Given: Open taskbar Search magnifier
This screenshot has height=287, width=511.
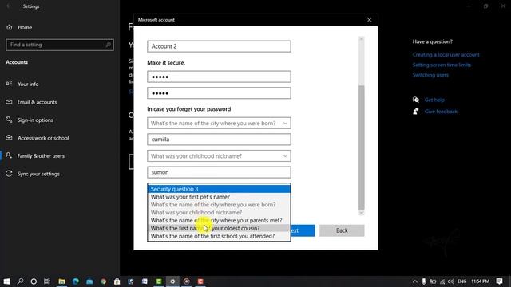Looking at the screenshot, I should [20, 281].
